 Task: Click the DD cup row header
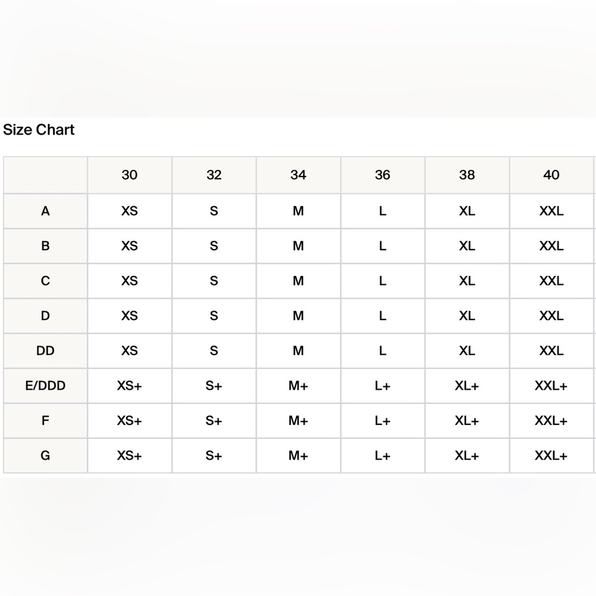[x=45, y=351]
